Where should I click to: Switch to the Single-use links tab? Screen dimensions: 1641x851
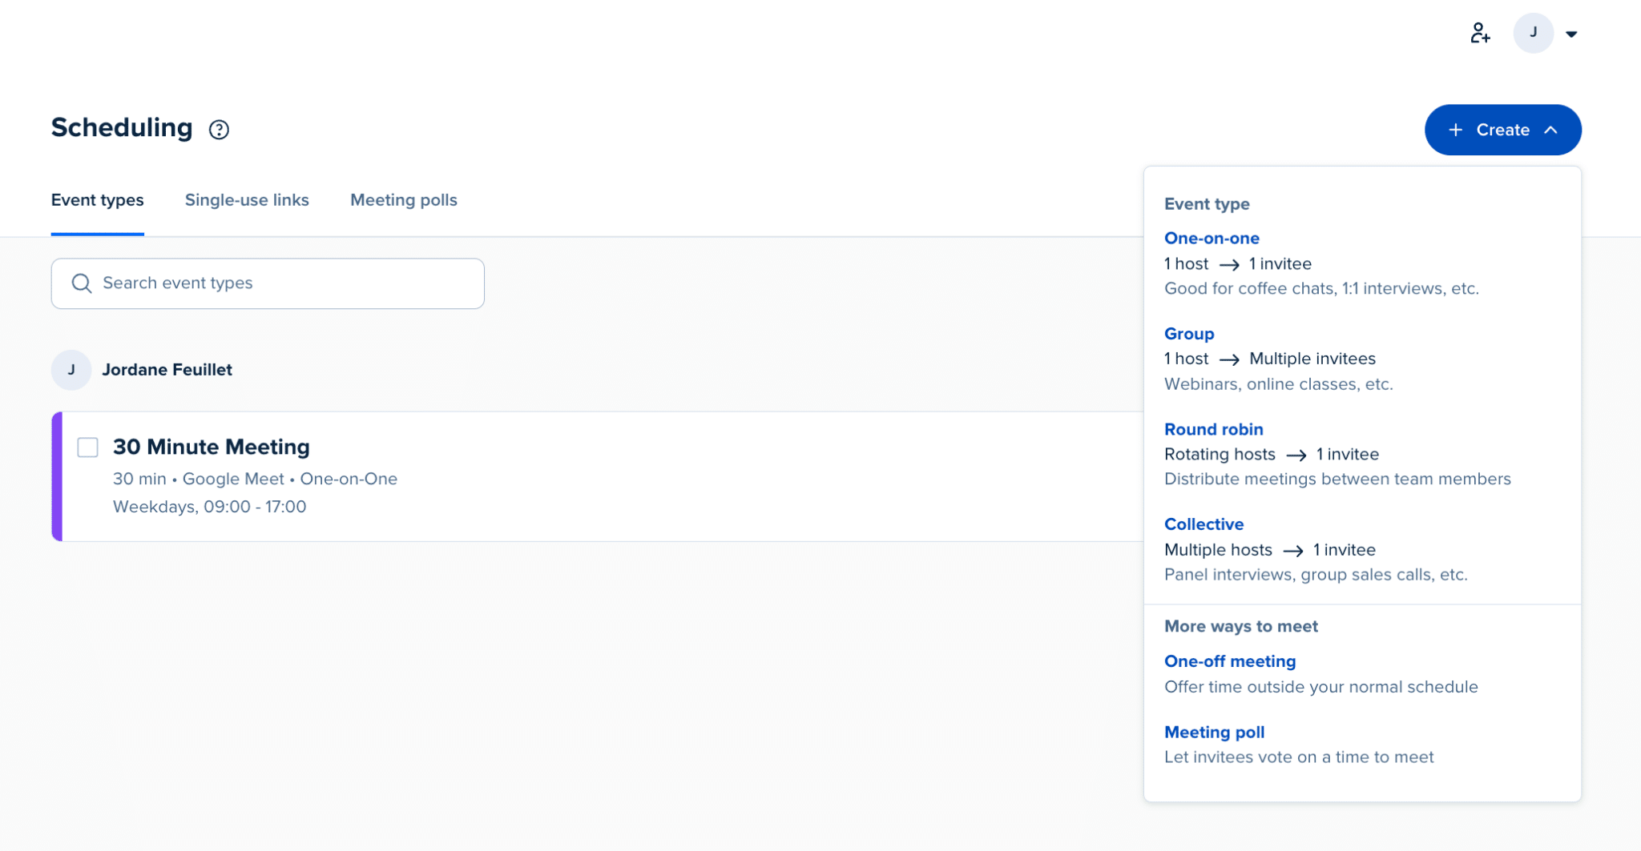pyautogui.click(x=247, y=200)
